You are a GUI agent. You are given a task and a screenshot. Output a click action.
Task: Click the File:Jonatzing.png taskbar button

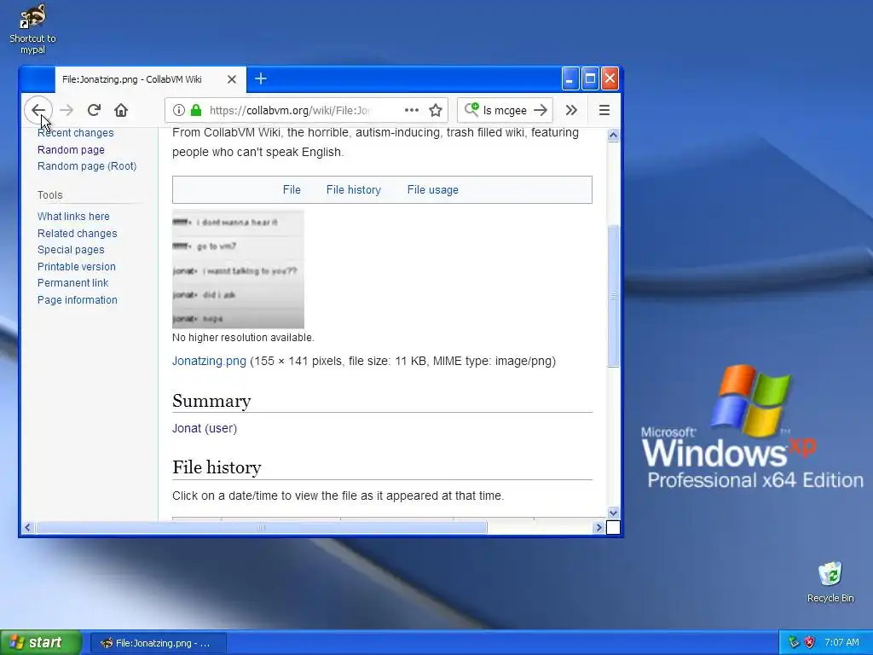click(158, 643)
